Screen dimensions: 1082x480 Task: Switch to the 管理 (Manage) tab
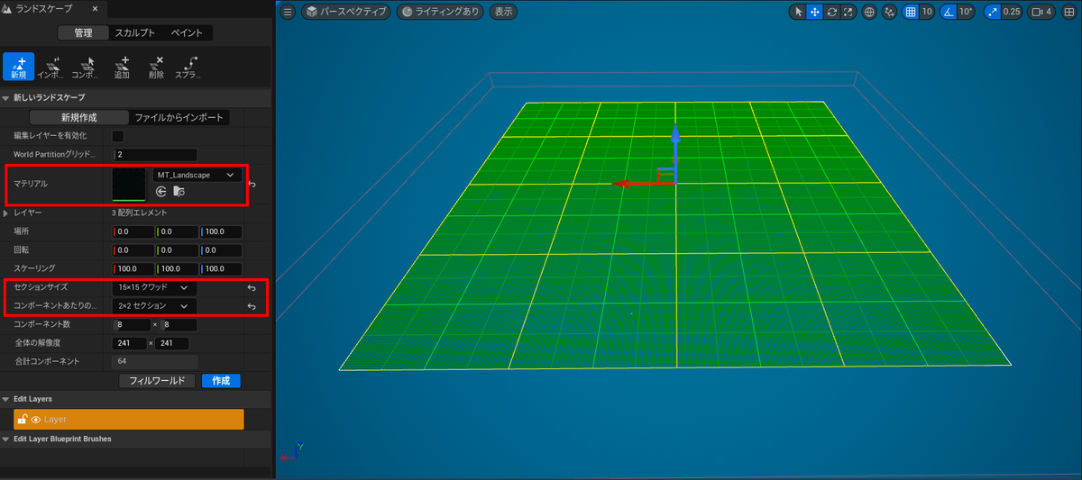pyautogui.click(x=83, y=33)
